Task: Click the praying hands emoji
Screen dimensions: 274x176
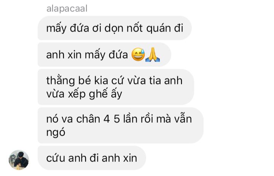Action: 153,54
